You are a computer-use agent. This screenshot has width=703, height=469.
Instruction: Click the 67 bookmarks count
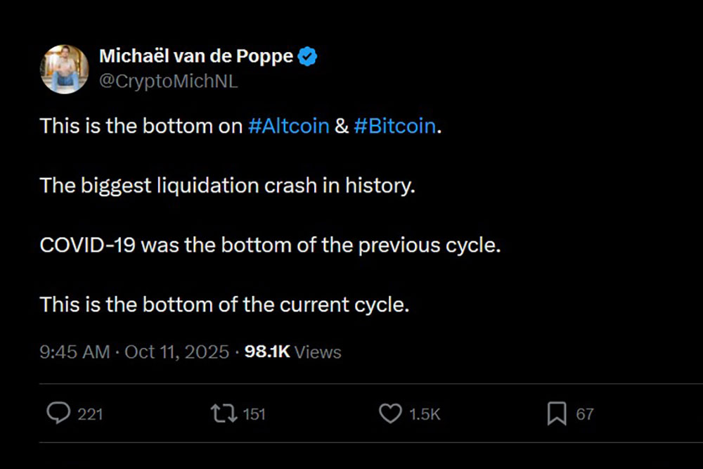585,414
